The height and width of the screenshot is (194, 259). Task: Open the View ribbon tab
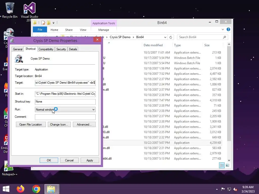click(83, 30)
